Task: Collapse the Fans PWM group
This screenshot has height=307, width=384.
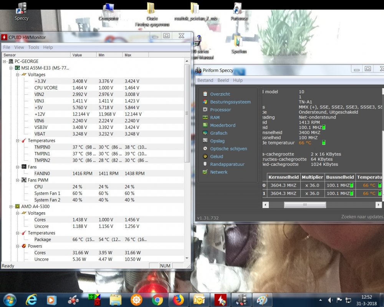Action: click(18, 180)
